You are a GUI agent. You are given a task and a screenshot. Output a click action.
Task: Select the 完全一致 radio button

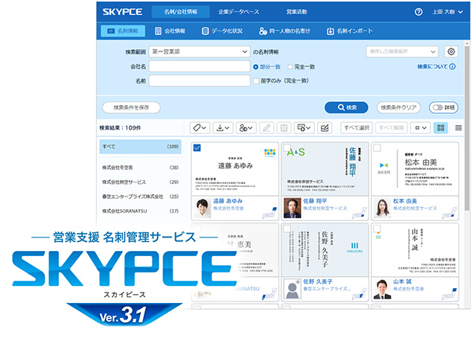pyautogui.click(x=290, y=67)
